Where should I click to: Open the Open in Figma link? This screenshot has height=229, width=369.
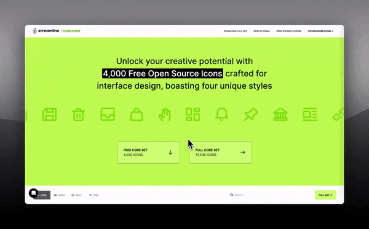point(261,31)
